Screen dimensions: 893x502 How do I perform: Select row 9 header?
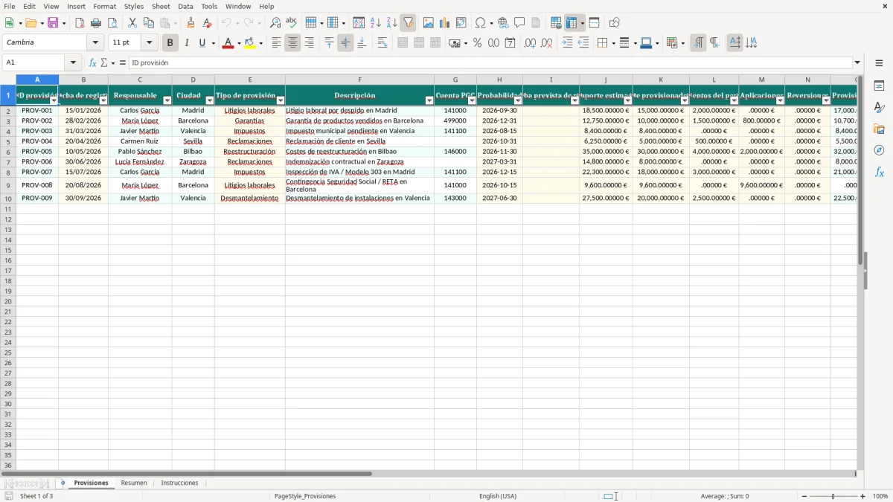pyautogui.click(x=7, y=185)
